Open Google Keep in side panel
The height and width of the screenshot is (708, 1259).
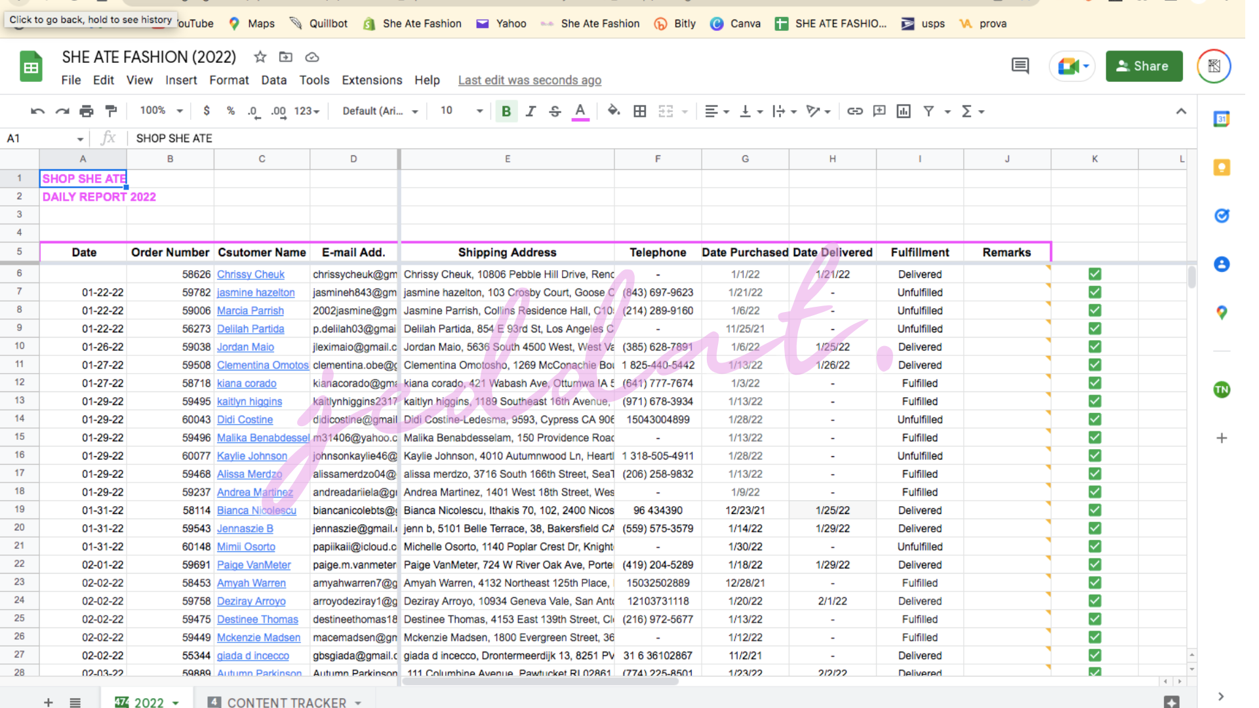[1221, 167]
